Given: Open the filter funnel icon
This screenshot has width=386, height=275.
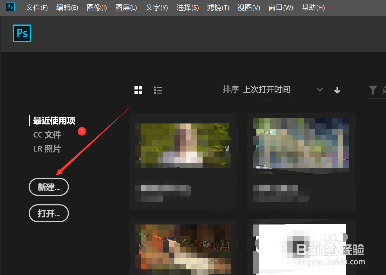Looking at the screenshot, I should 373,90.
